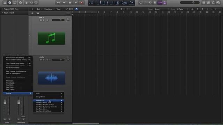The image size is (223, 125).
Task: Stop playback
Action: (x=70, y=2)
